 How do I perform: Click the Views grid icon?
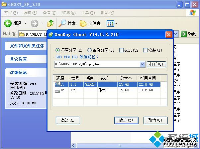110,23
